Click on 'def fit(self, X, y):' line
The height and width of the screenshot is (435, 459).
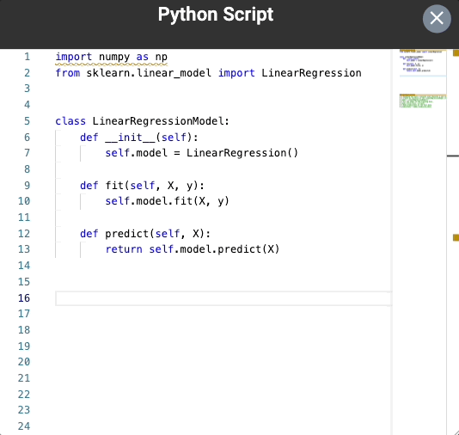click(x=143, y=186)
